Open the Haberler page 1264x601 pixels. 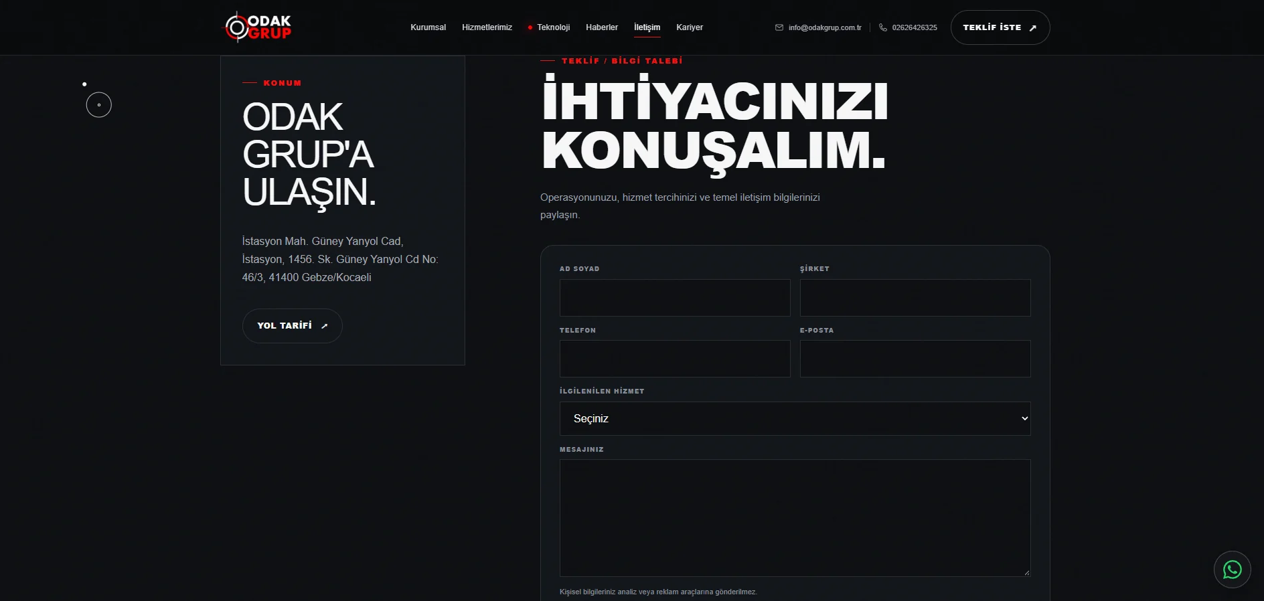pos(602,27)
